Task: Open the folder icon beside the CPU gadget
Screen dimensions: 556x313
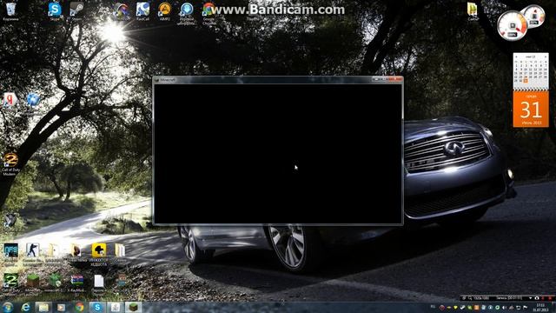Action: [x=473, y=10]
